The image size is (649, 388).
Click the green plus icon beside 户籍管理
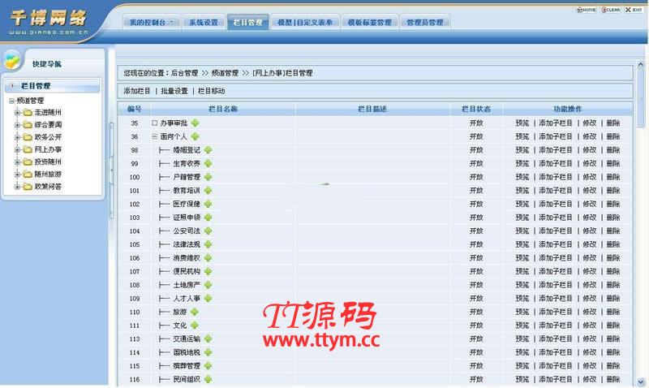point(208,177)
